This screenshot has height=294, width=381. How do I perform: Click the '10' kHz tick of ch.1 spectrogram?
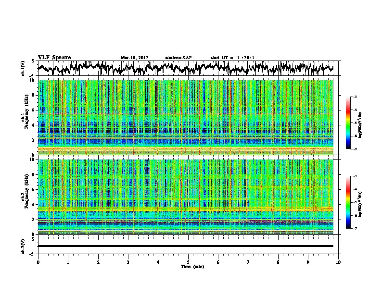pyautogui.click(x=33, y=80)
